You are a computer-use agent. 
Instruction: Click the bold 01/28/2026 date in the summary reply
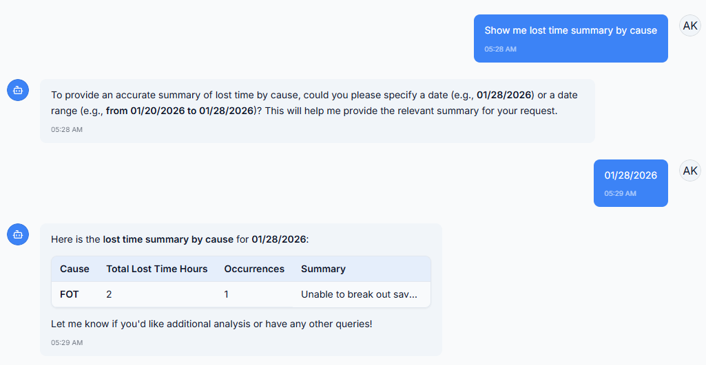pyautogui.click(x=279, y=239)
